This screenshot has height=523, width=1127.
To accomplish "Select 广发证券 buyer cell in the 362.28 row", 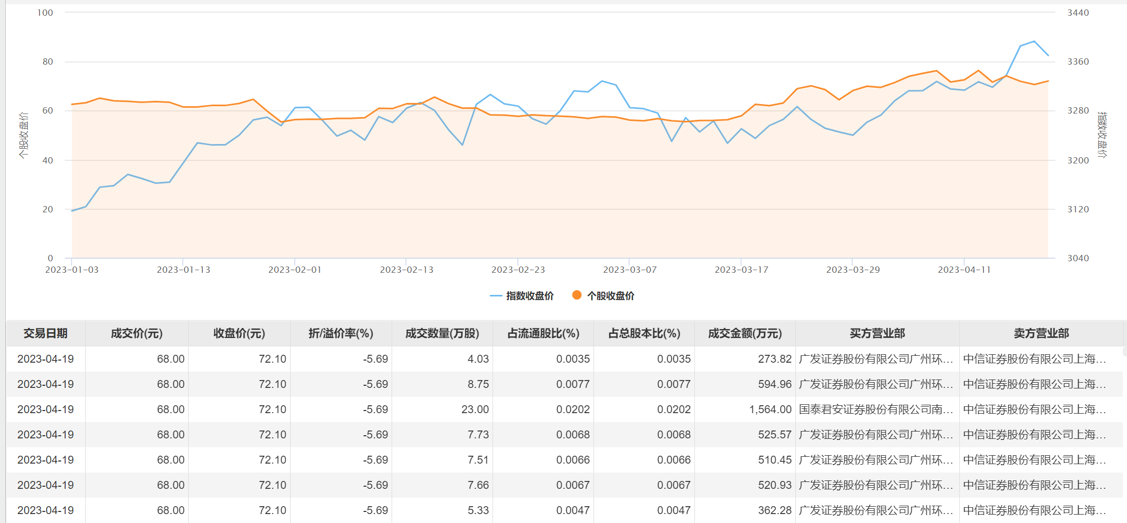I will point(876,510).
